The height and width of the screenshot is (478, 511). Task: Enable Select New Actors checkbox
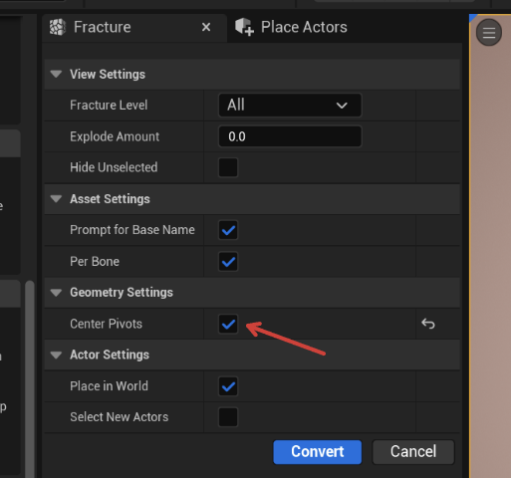coord(228,417)
